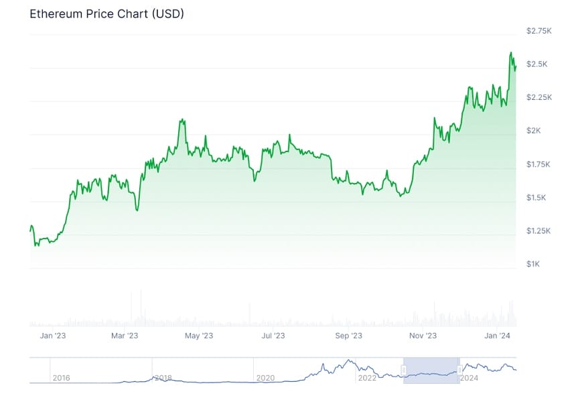Click the Jan '24 x-axis label

point(497,336)
